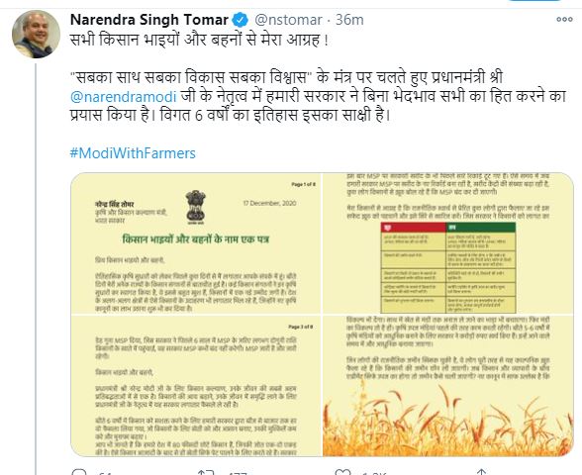Image resolution: width=582 pixels, height=475 pixels.
Task: Open the tweet's more options menu
Action: (564, 20)
